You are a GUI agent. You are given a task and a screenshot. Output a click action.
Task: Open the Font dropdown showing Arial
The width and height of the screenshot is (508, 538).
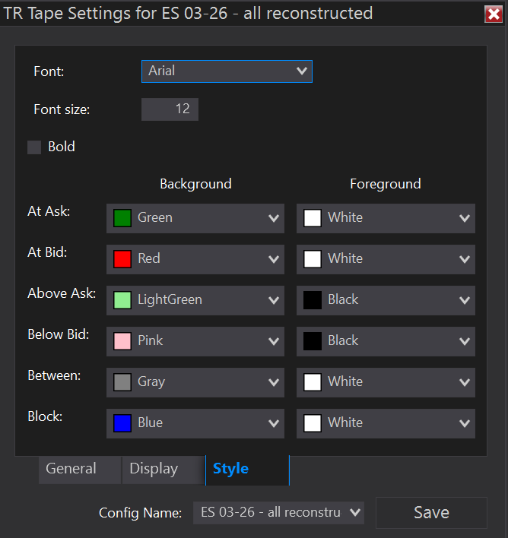227,71
